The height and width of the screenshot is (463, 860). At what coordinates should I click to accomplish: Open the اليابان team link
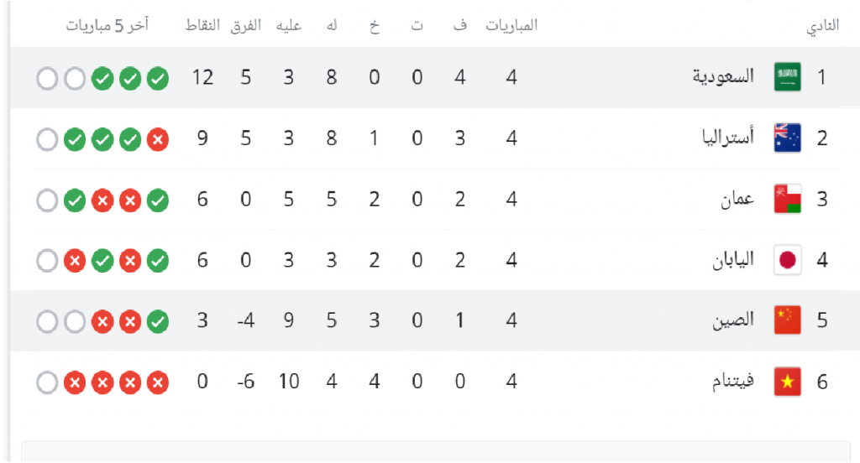pyautogui.click(x=733, y=258)
